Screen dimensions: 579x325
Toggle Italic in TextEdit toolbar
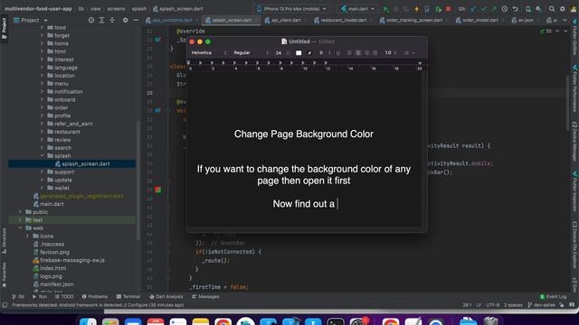329,53
